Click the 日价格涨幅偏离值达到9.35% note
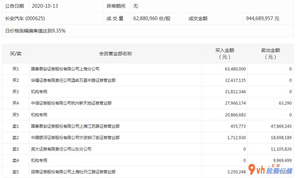This screenshot has height=178, width=296. (35, 31)
